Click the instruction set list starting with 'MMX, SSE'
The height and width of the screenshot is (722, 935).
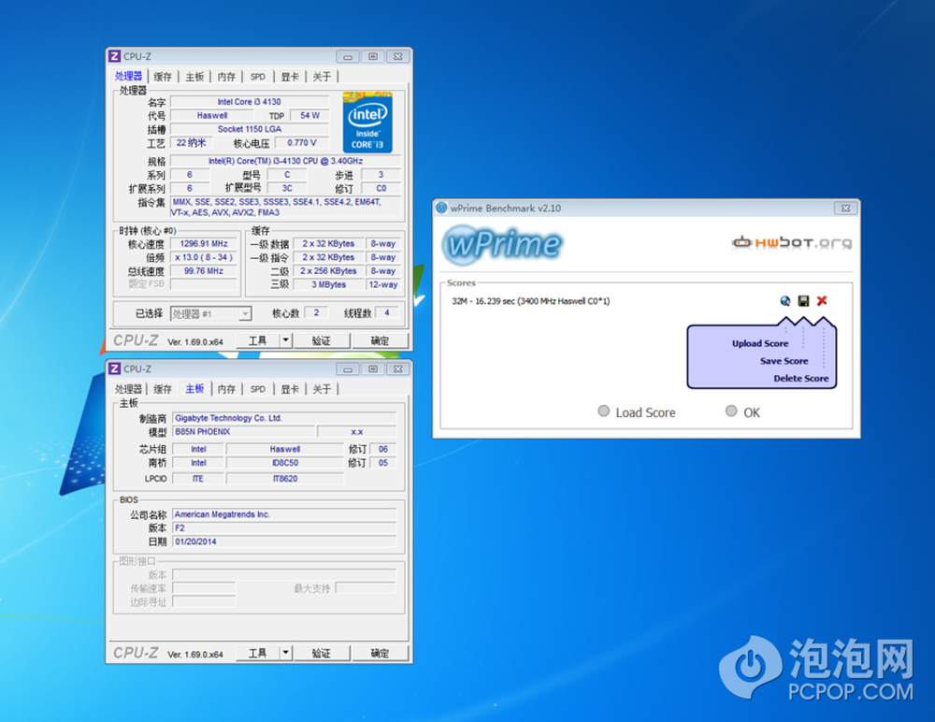click(285, 207)
